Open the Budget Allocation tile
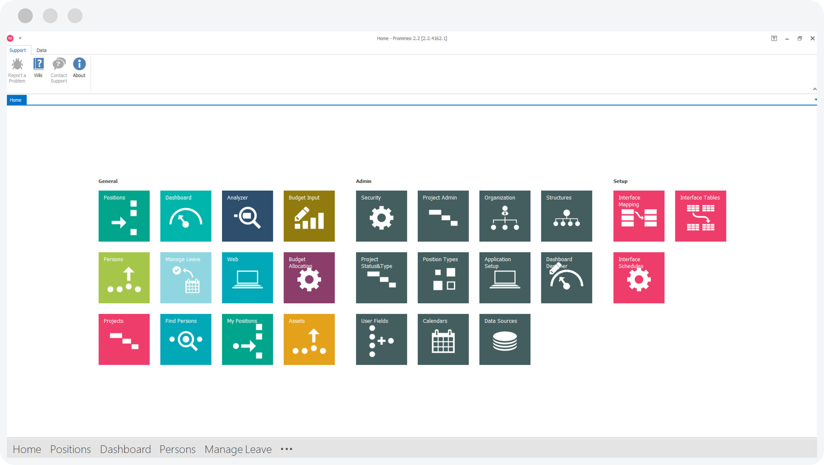The width and height of the screenshot is (824, 465). tap(309, 278)
